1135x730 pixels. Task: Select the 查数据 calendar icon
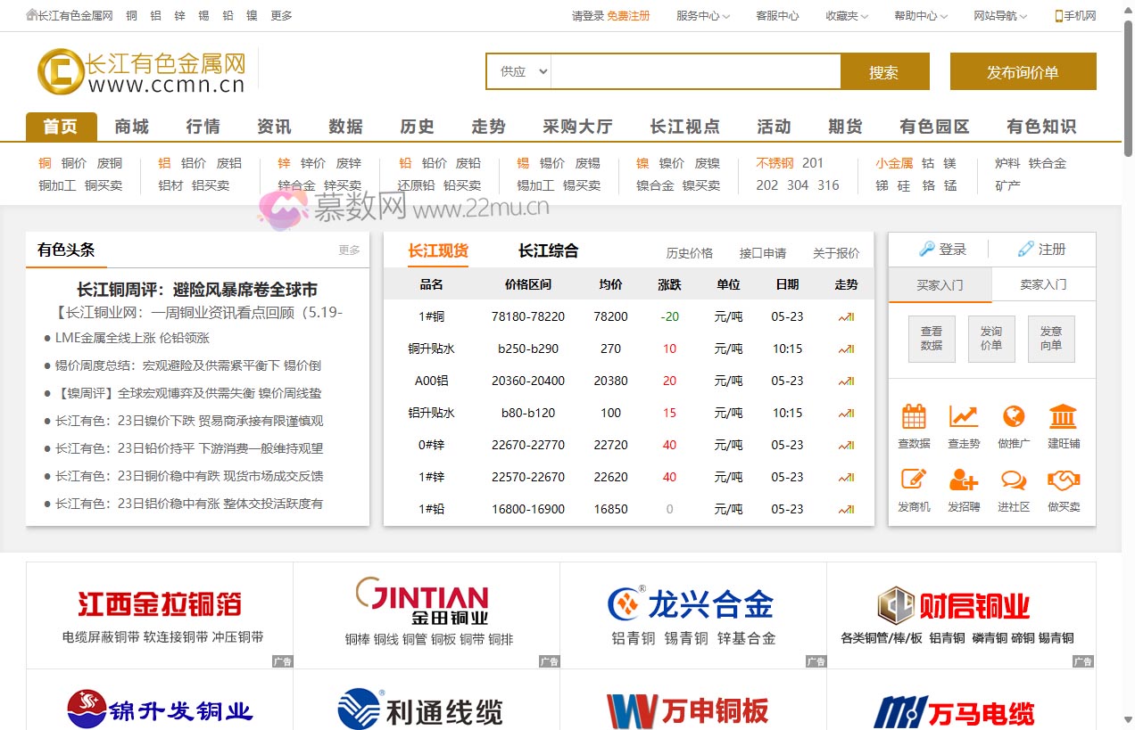click(913, 416)
